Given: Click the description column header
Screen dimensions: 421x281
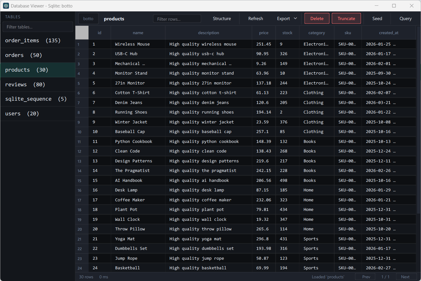Looking at the screenshot, I should tap(209, 33).
